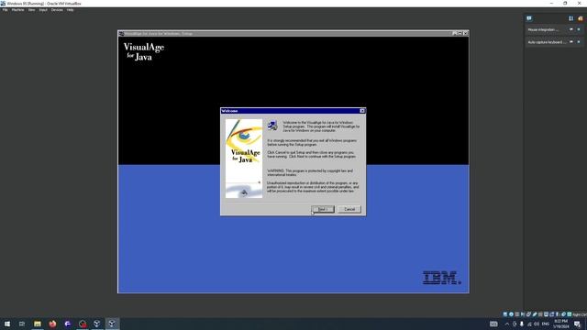Dismiss the Mouse integration notification
Viewport: 587px width, 330px height.
(579, 29)
